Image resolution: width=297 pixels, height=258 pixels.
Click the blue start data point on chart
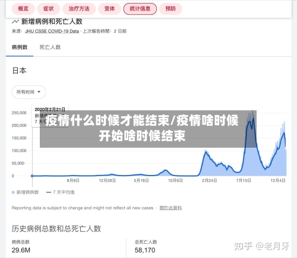(x=32, y=176)
